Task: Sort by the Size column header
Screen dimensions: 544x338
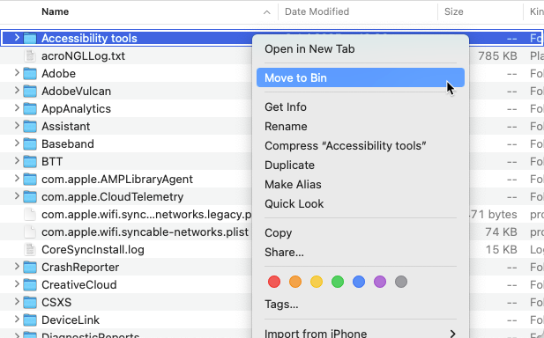Action: pyautogui.click(x=454, y=11)
